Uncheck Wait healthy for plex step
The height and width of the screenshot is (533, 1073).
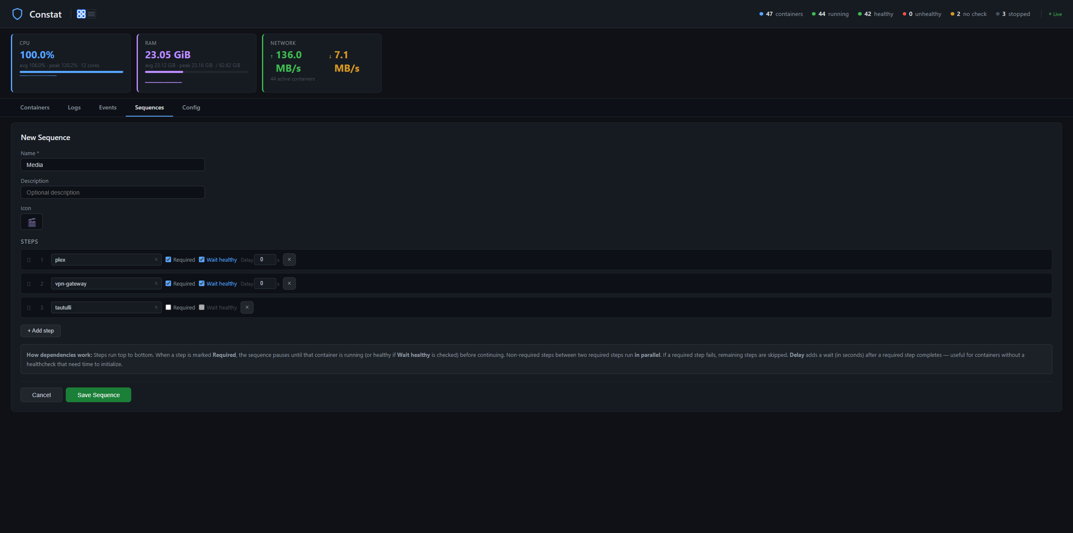click(202, 260)
